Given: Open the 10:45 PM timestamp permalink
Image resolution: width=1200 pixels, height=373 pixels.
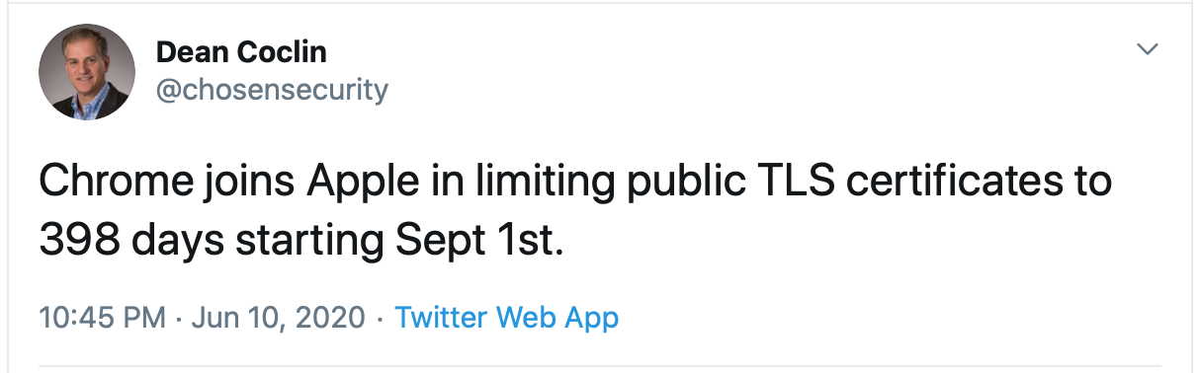Looking at the screenshot, I should coord(102,318).
